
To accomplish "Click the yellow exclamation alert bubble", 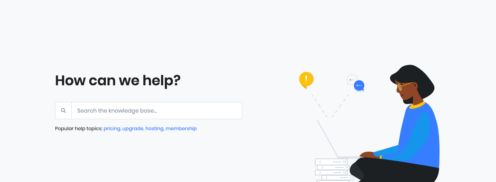I will (x=306, y=80).
